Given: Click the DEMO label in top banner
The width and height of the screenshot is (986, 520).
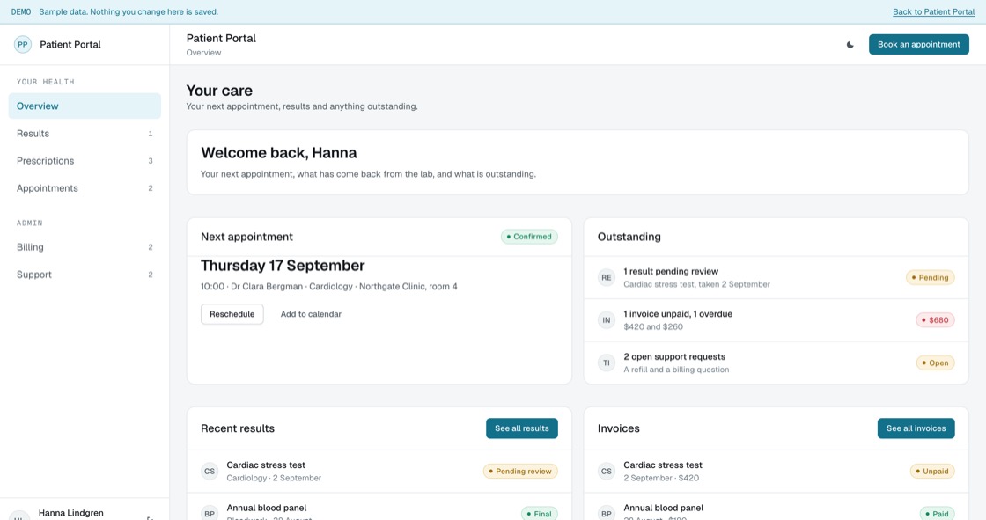Looking at the screenshot, I should click(21, 12).
